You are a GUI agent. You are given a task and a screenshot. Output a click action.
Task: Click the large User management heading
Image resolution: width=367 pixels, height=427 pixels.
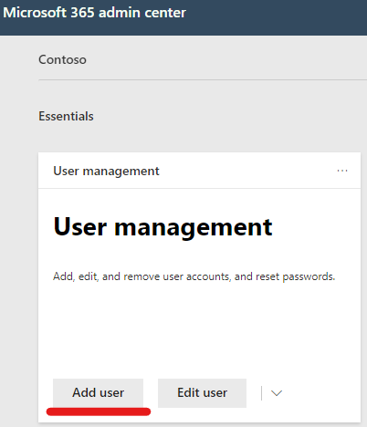pos(163,227)
